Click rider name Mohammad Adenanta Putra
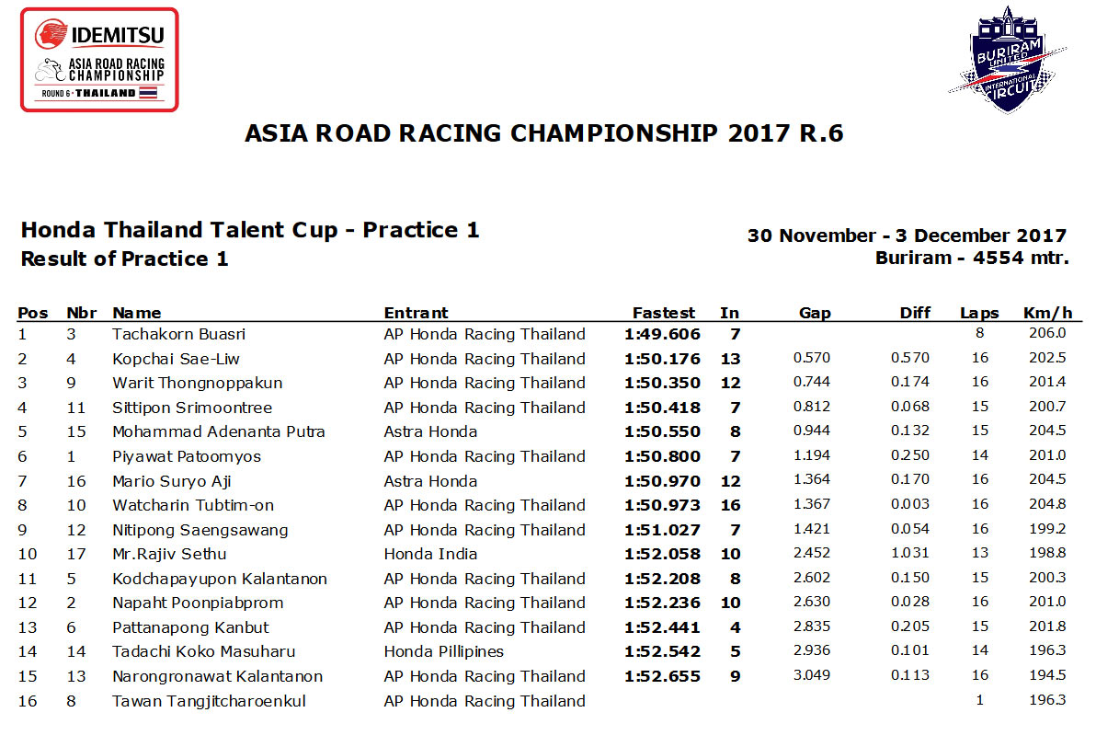Screen dimensions: 1096x747 click(x=219, y=431)
